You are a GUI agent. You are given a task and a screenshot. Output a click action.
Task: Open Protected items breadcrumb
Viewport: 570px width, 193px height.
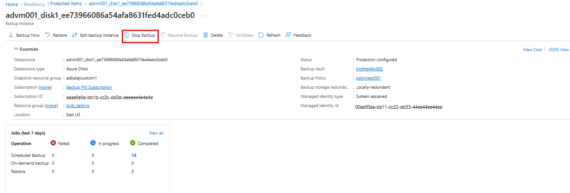[66, 4]
